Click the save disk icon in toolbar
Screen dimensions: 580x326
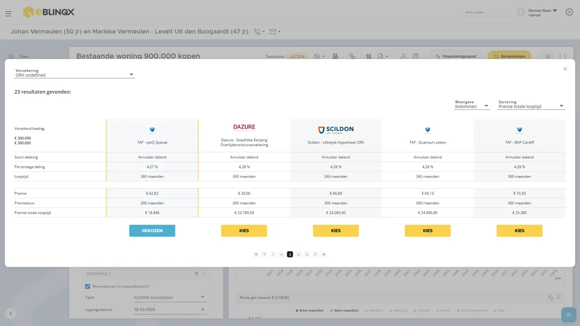(x=416, y=57)
